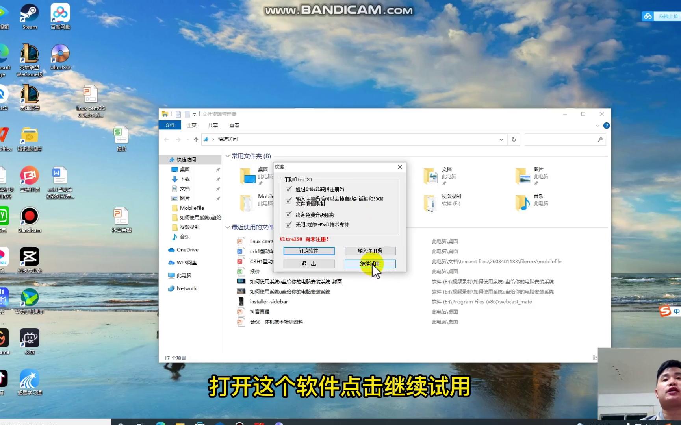Viewport: 681px width, 425px height.
Task: Collapse the 最近使用的文件 section
Action: click(228, 227)
